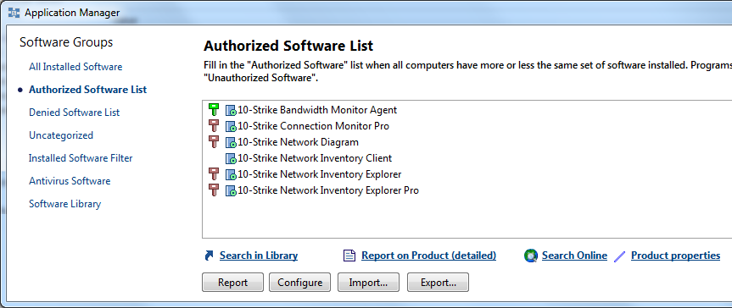Viewport: 732px width, 308px height.
Task: Click red pin icon beside Network Inventory Explorer Pro
Action: pos(214,190)
